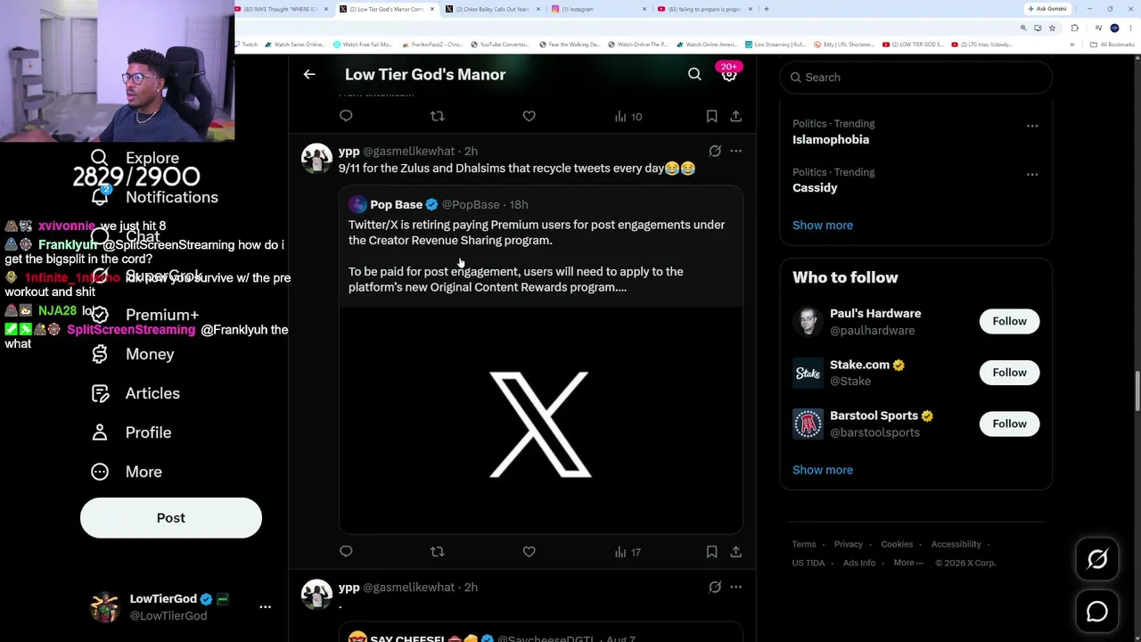
Task: Open the Ads info footer link
Action: click(x=859, y=563)
